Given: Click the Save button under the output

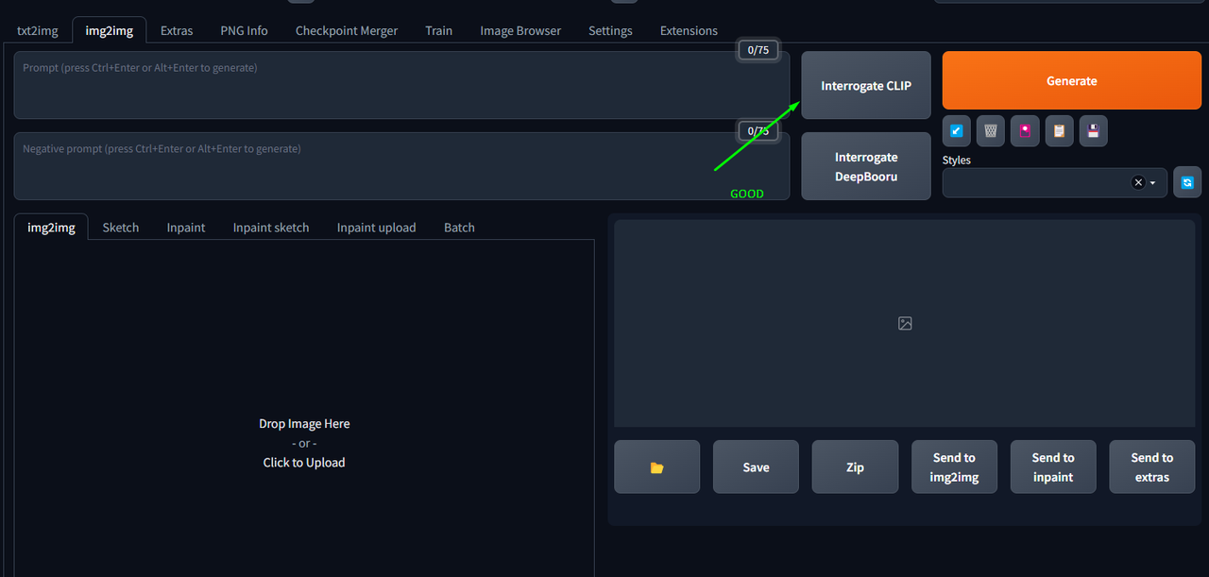Looking at the screenshot, I should point(757,467).
